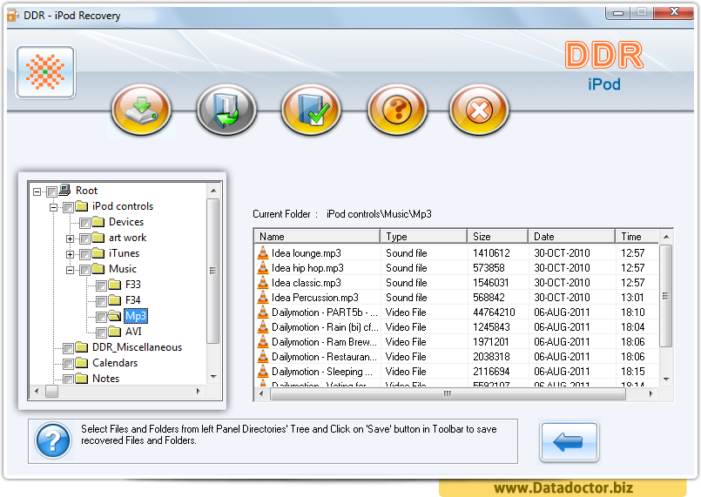Sort files by Time column header

tap(637, 237)
